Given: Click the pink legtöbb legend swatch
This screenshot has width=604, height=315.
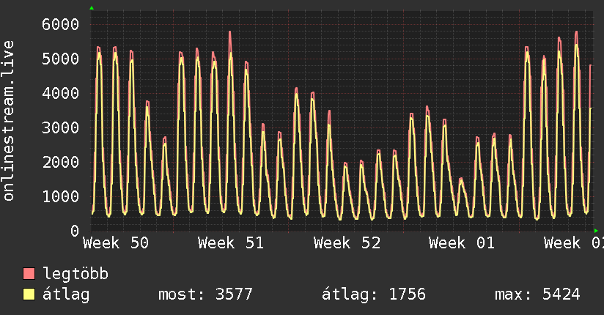Looking at the screenshot, I should tap(29, 273).
